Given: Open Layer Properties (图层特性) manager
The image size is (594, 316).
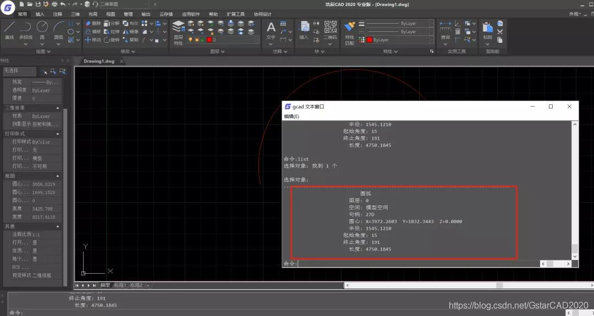Looking at the screenshot, I should [178, 32].
